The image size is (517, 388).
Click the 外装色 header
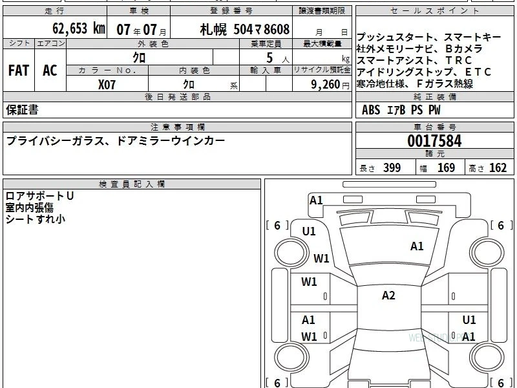(x=153, y=43)
